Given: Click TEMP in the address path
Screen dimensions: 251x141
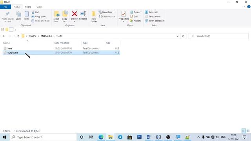Looking at the screenshot, I should [59, 36].
